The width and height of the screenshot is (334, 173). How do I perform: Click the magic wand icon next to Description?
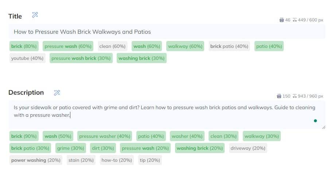point(57,93)
